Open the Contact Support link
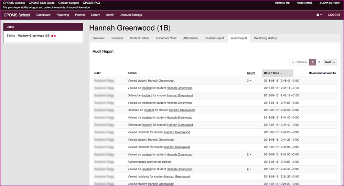Image resolution: width=344 pixels, height=186 pixels. [x=69, y=3]
